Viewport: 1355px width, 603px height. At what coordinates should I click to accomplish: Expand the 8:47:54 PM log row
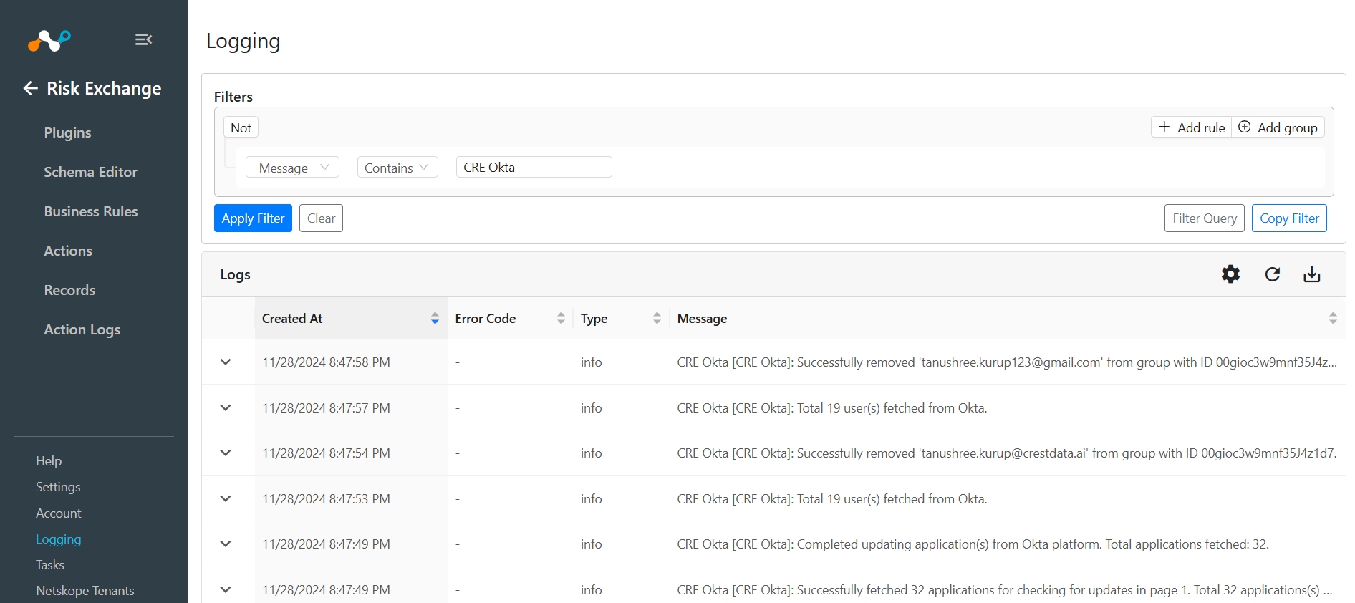pyautogui.click(x=226, y=453)
